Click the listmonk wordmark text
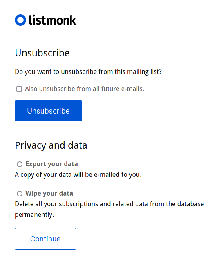This screenshot has height=270, width=221. click(52, 20)
